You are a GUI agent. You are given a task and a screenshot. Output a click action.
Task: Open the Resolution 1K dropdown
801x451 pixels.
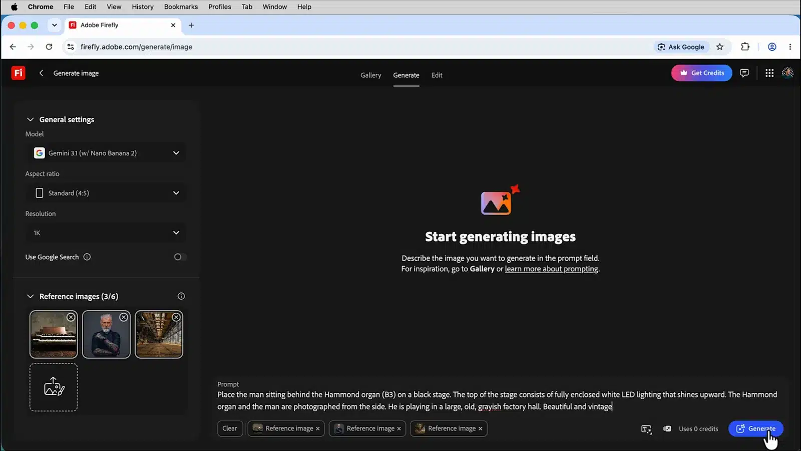point(106,233)
